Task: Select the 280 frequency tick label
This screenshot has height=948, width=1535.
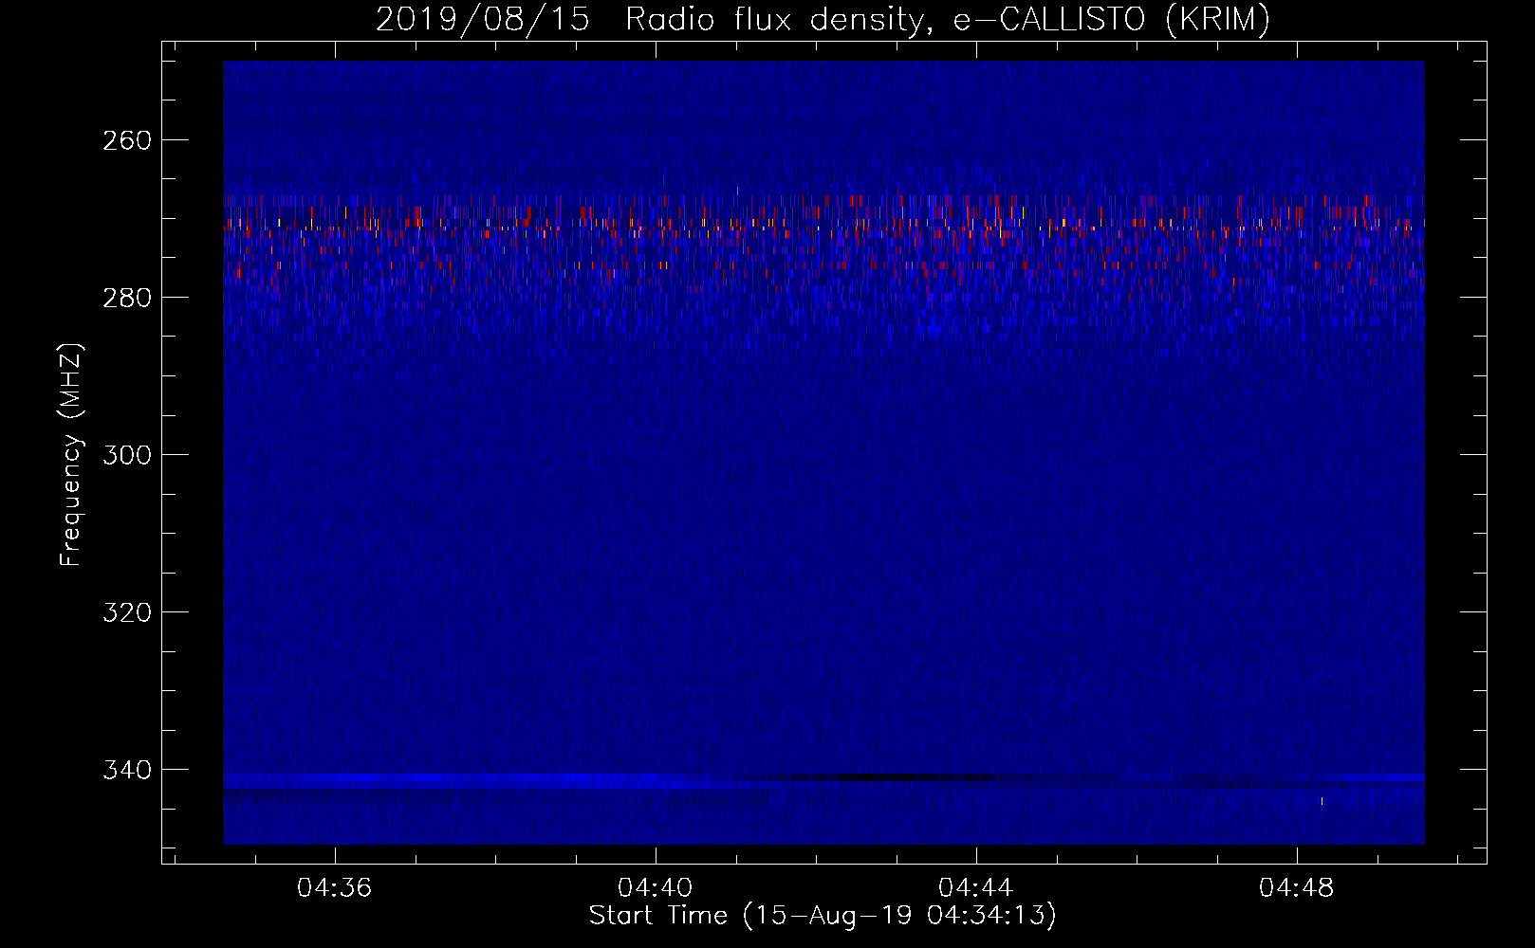Action: pyautogui.click(x=127, y=298)
